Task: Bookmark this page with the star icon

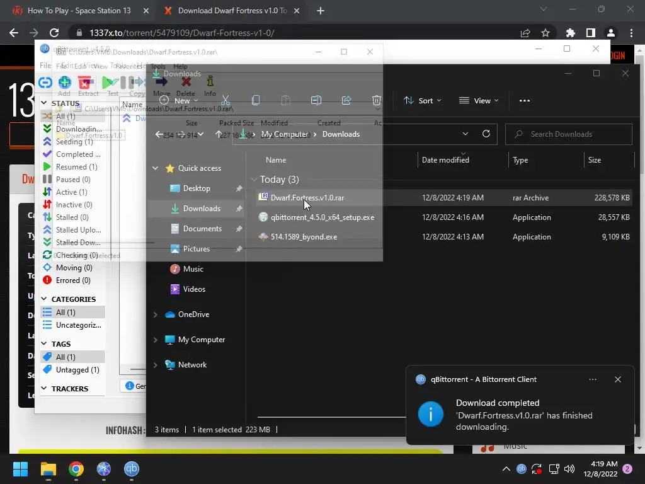Action: [545, 33]
